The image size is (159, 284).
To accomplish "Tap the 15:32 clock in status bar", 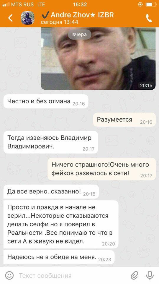I will pos(80,4).
